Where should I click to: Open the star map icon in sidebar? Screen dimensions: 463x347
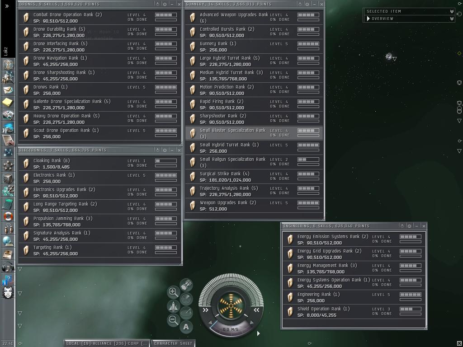[x=8, y=153]
